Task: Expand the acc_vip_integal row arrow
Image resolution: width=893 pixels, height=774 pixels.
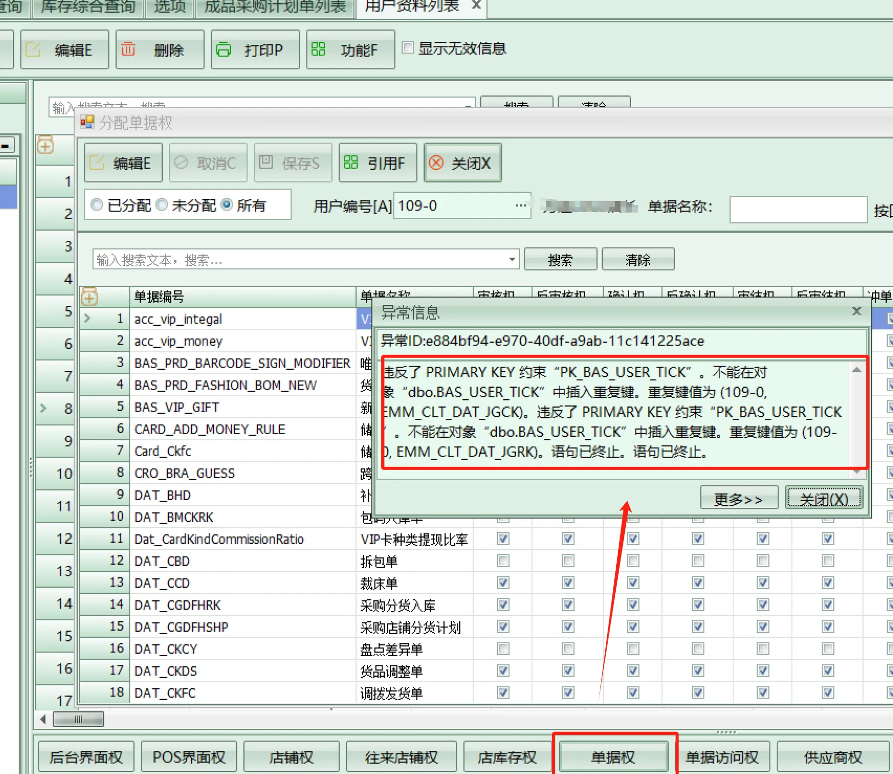Action: (87, 318)
